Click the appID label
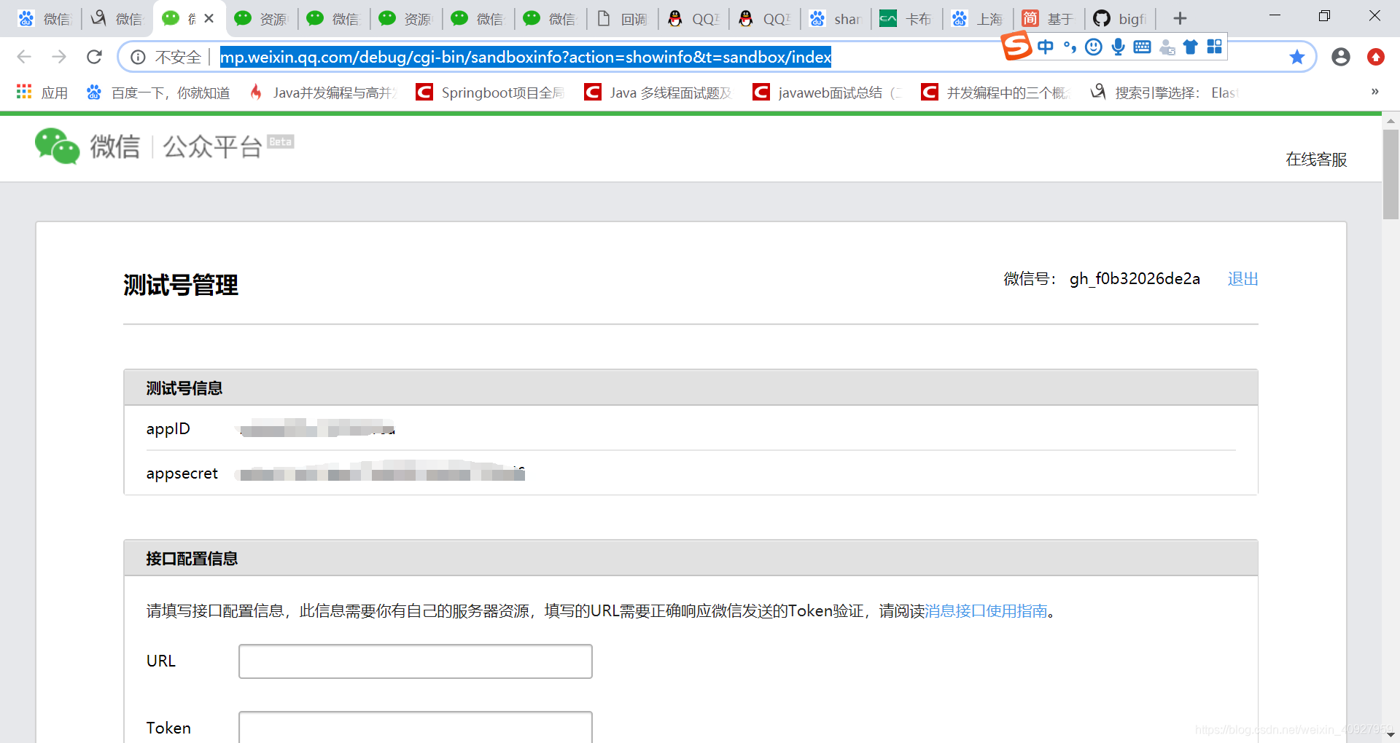The width and height of the screenshot is (1400, 743). [168, 429]
